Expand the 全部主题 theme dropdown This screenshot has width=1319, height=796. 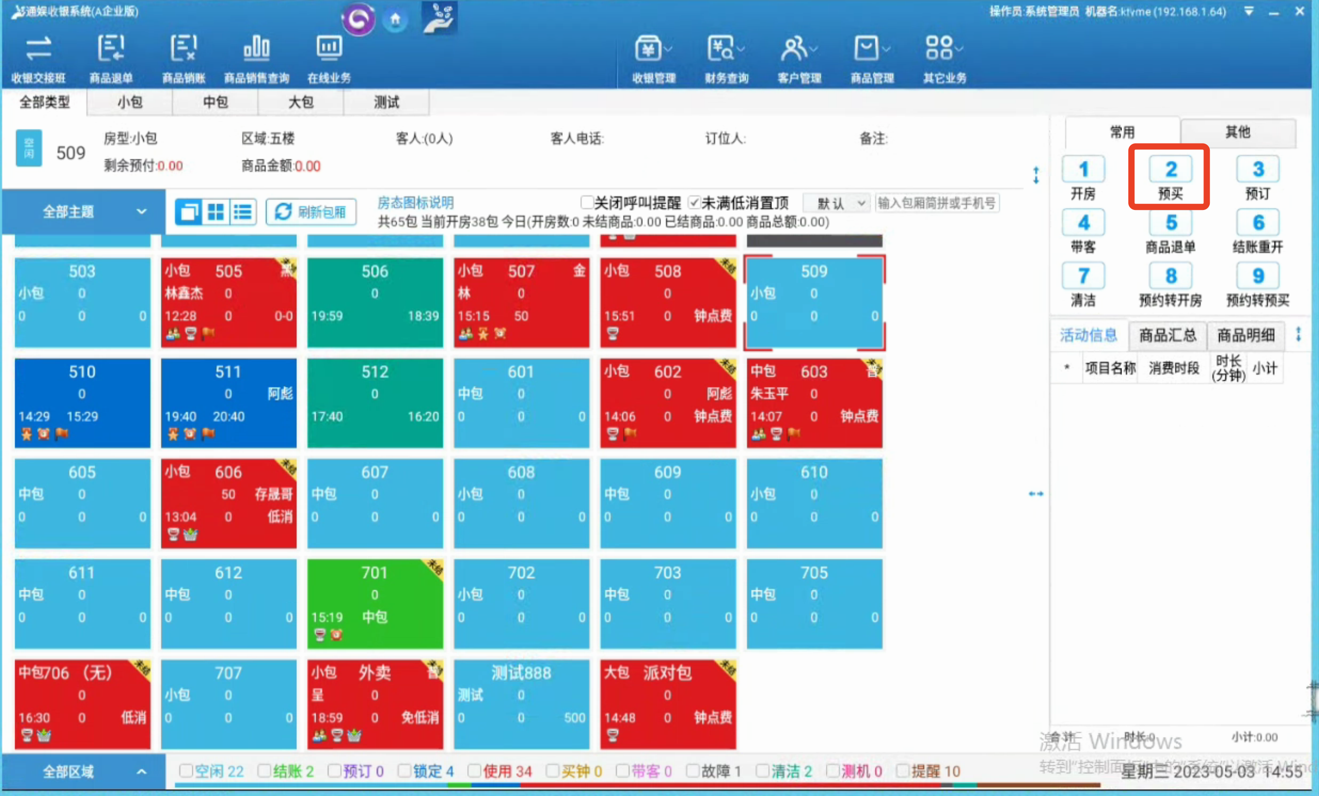pos(84,212)
